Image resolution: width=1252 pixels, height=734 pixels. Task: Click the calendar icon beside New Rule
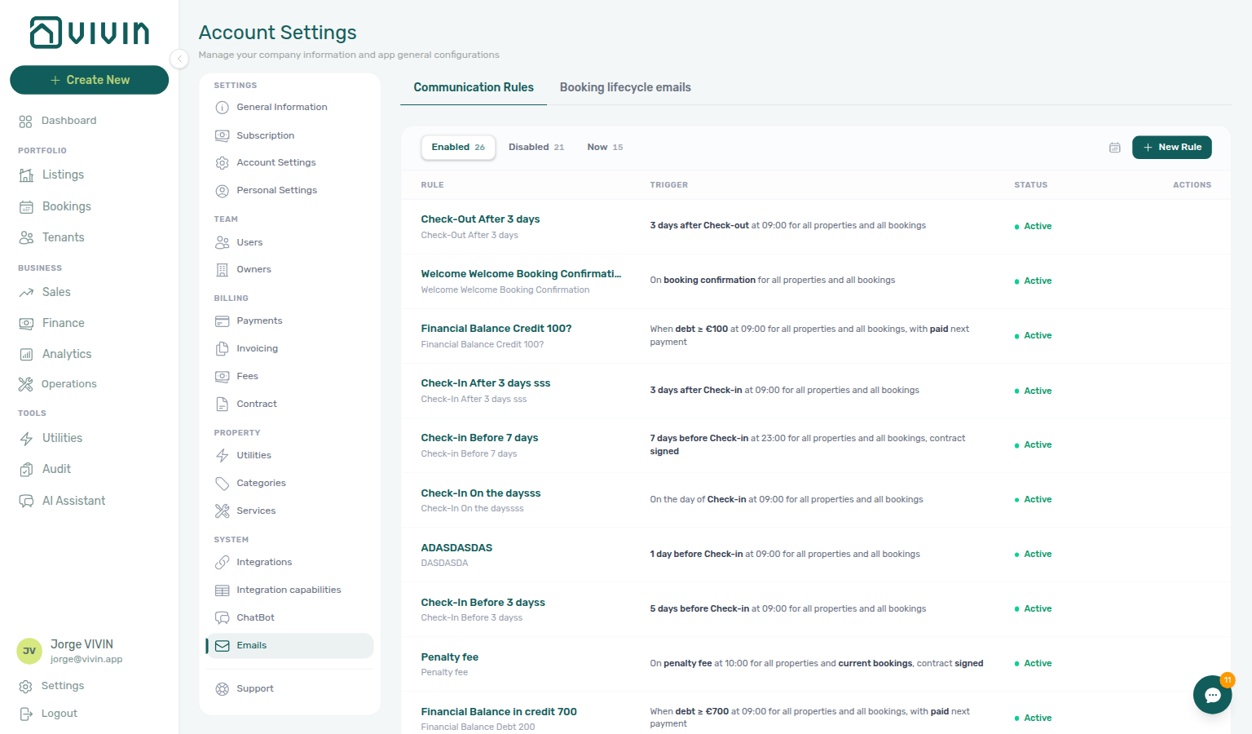1114,148
